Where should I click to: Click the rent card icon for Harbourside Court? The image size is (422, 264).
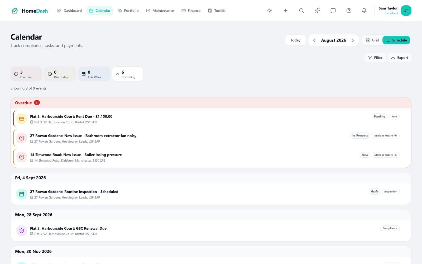pos(22,119)
